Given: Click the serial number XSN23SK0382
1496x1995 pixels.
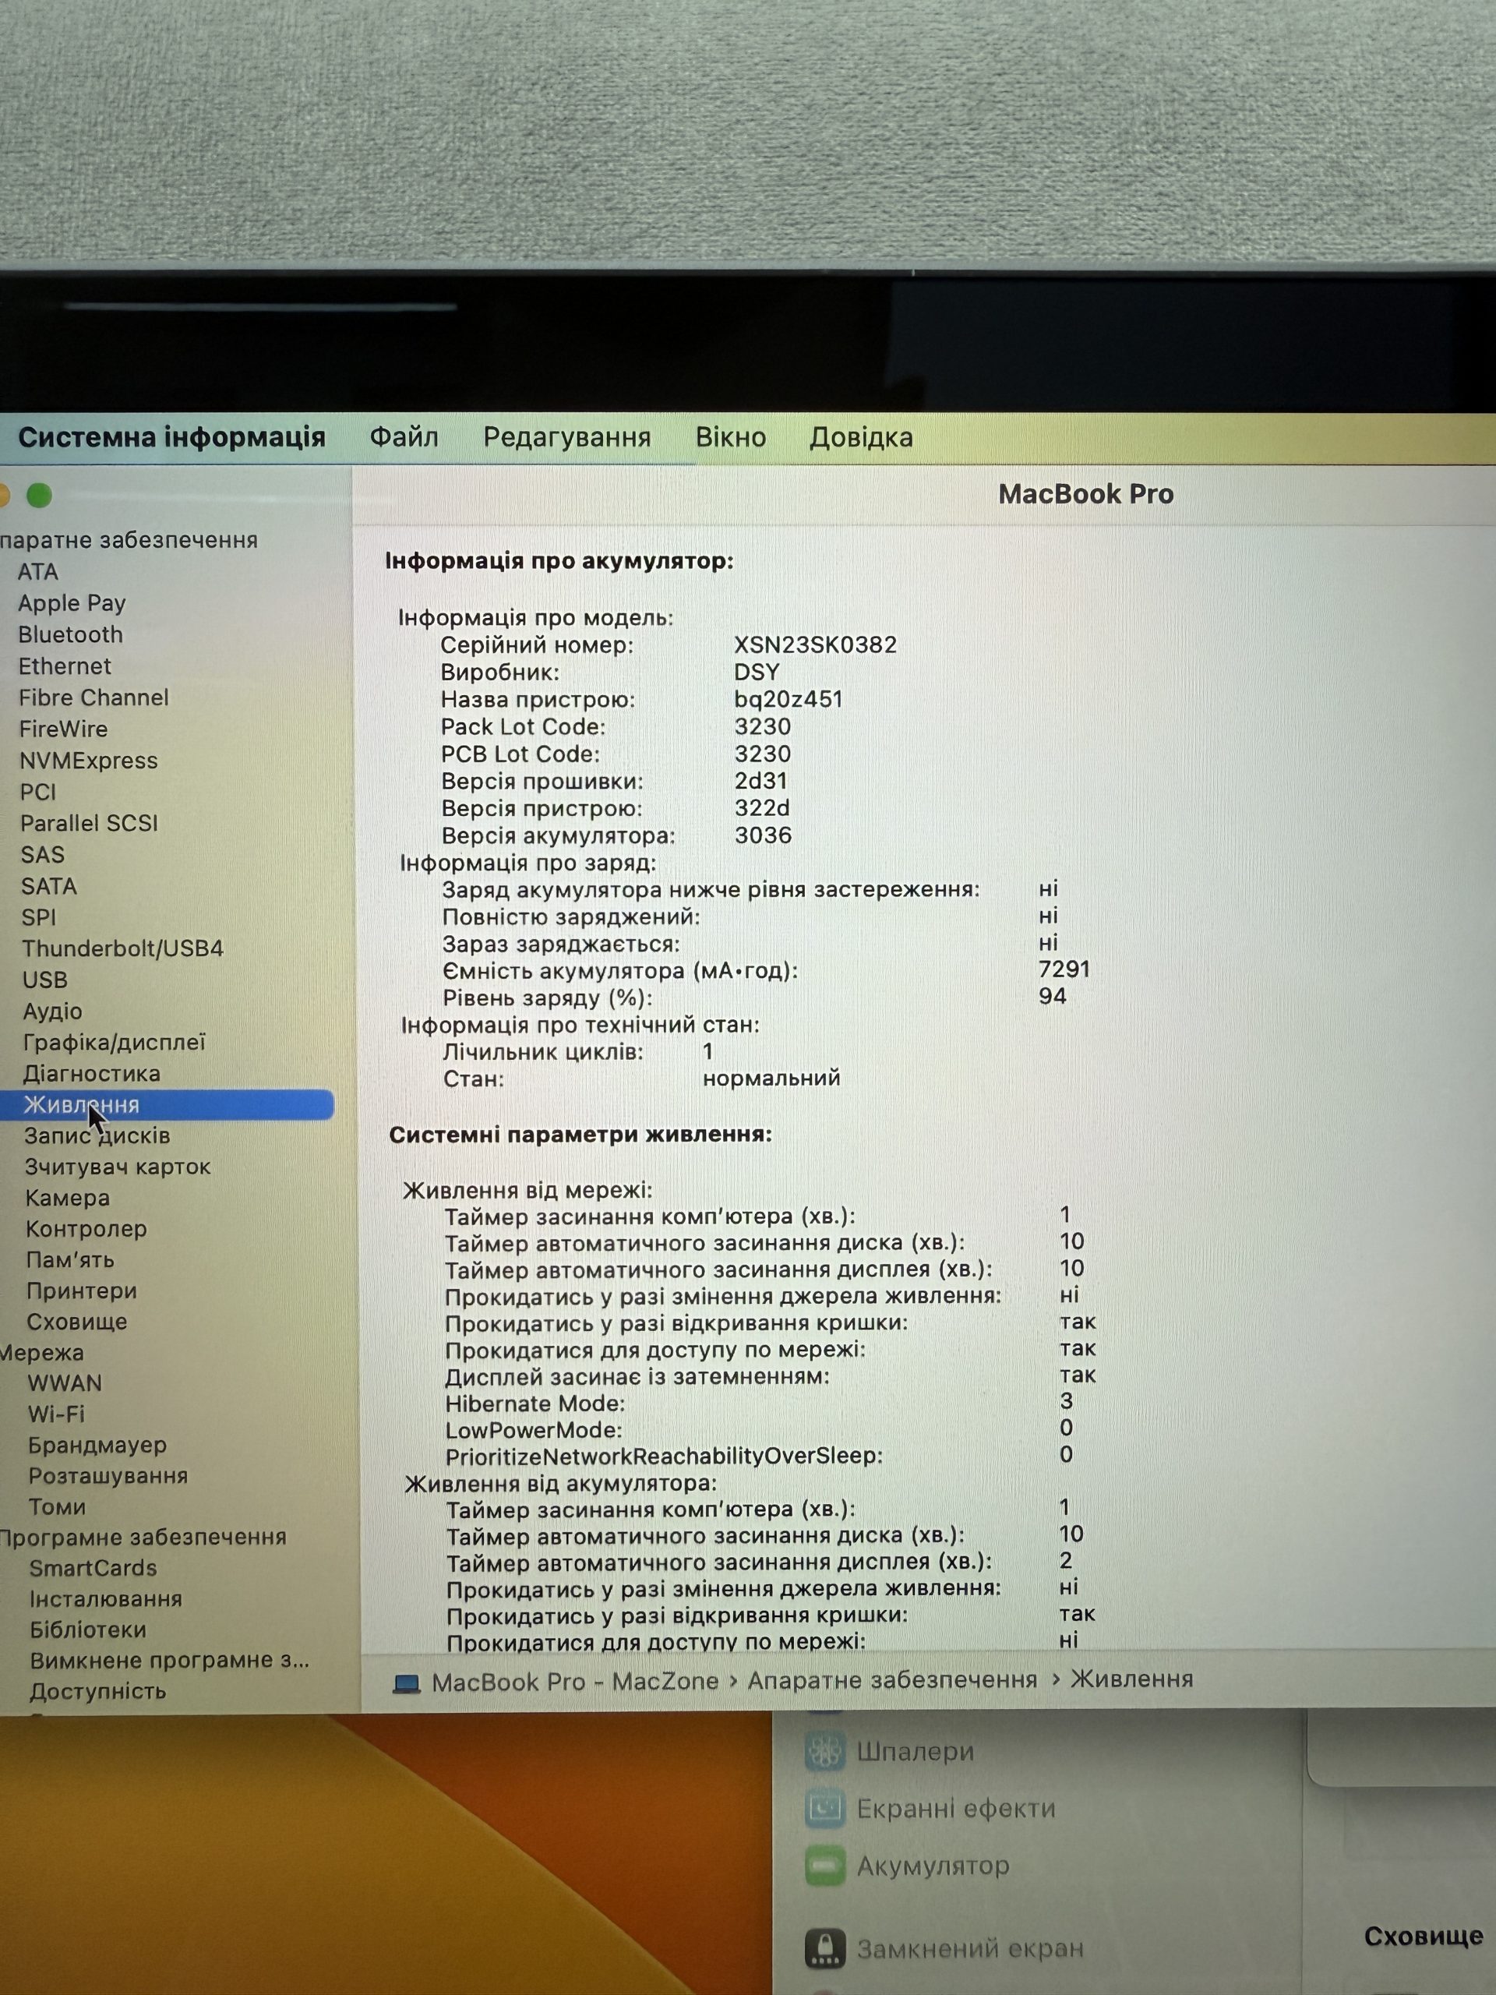Looking at the screenshot, I should pyautogui.click(x=815, y=644).
